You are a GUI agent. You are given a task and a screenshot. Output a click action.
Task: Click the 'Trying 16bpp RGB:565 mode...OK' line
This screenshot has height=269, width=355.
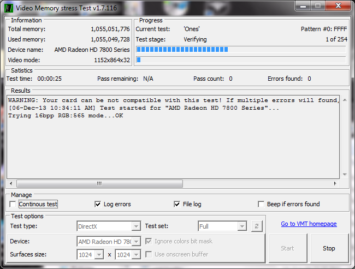coord(66,116)
